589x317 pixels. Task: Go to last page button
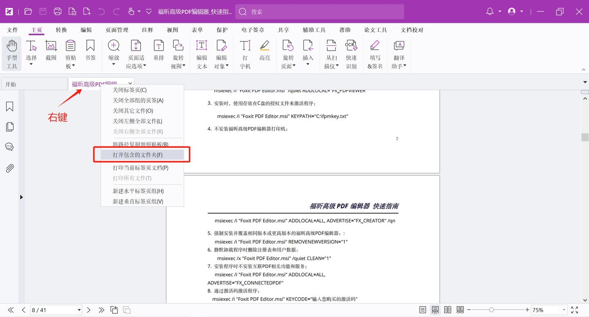pyautogui.click(x=101, y=310)
